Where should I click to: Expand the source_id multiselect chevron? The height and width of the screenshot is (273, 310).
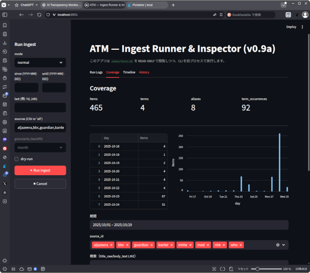coord(284,245)
